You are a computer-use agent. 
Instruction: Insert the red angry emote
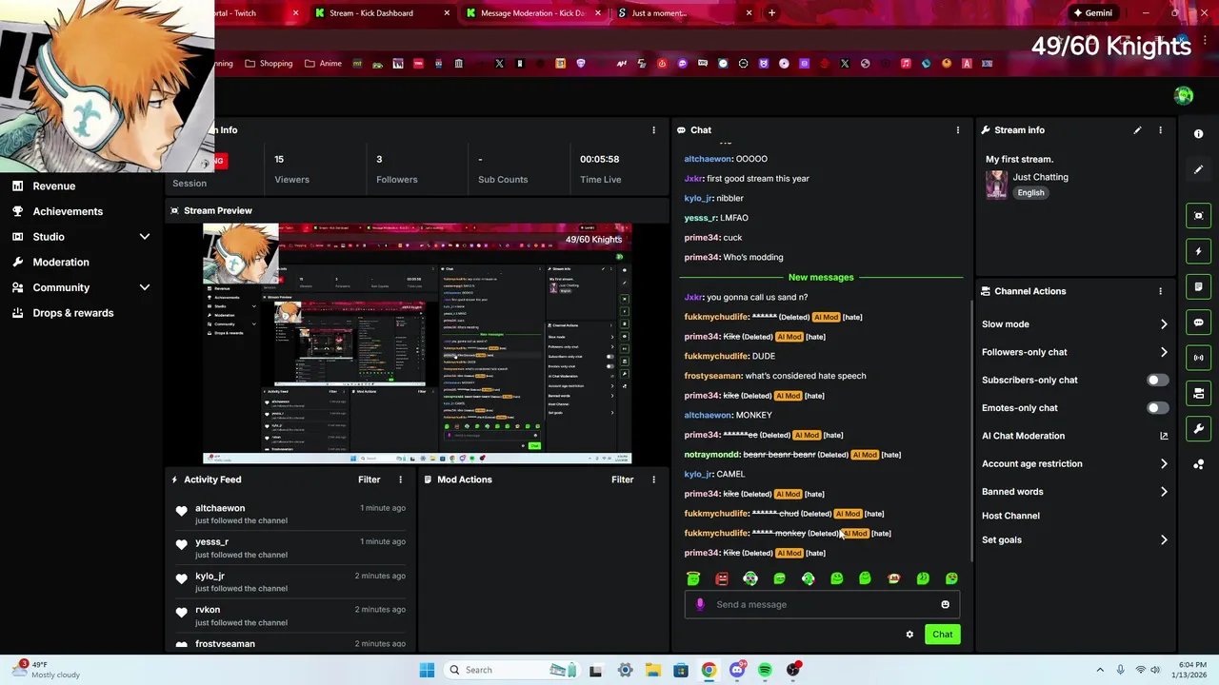722,578
